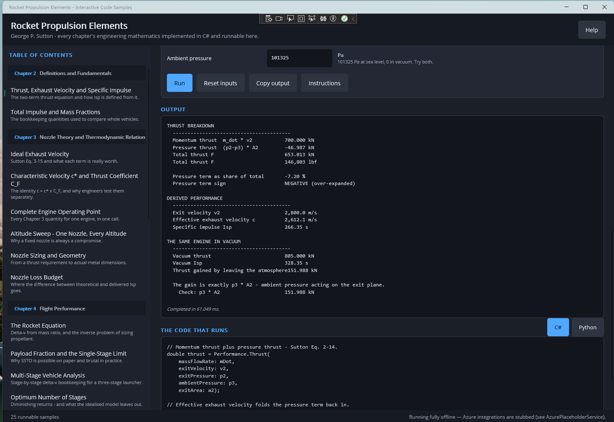Minimize the application window
The width and height of the screenshot is (614, 422).
pyautogui.click(x=567, y=7)
